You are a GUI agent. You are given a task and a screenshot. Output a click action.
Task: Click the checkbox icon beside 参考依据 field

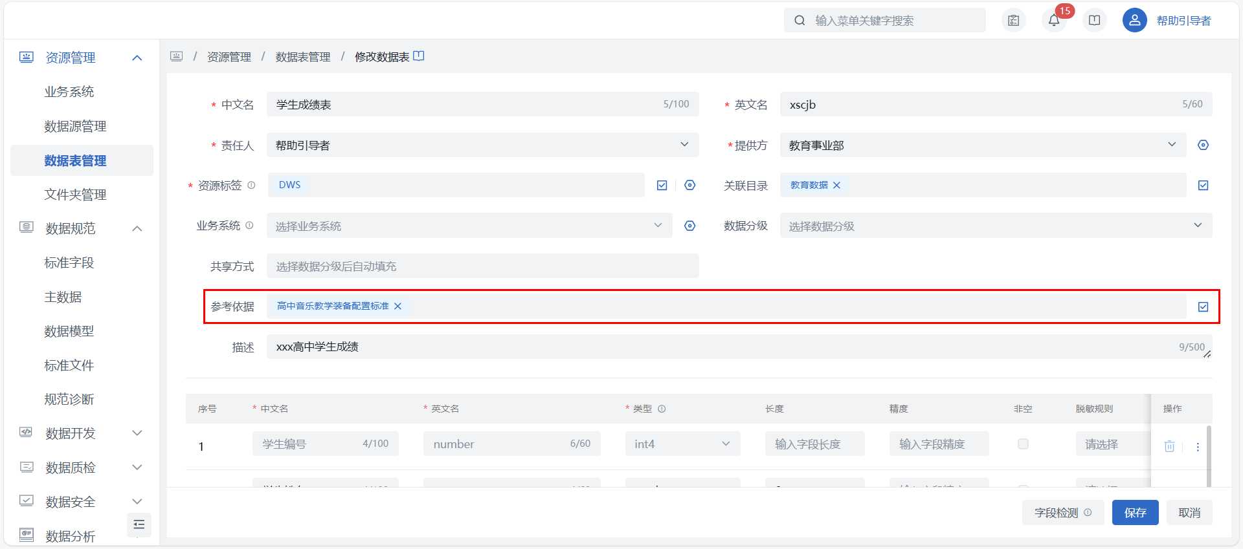coord(1203,307)
